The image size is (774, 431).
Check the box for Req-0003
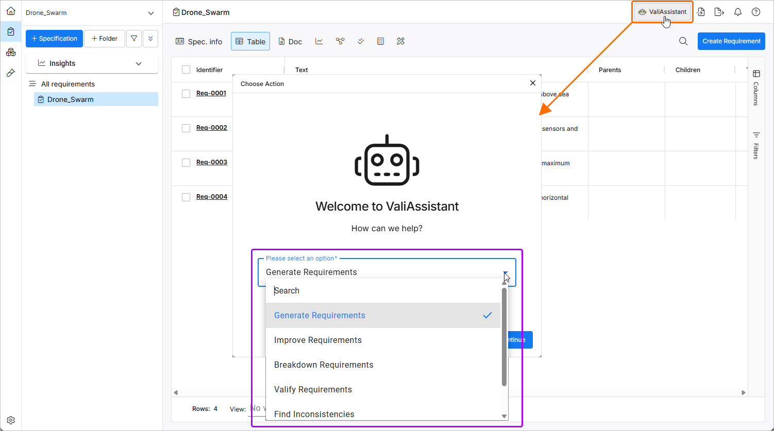point(186,163)
